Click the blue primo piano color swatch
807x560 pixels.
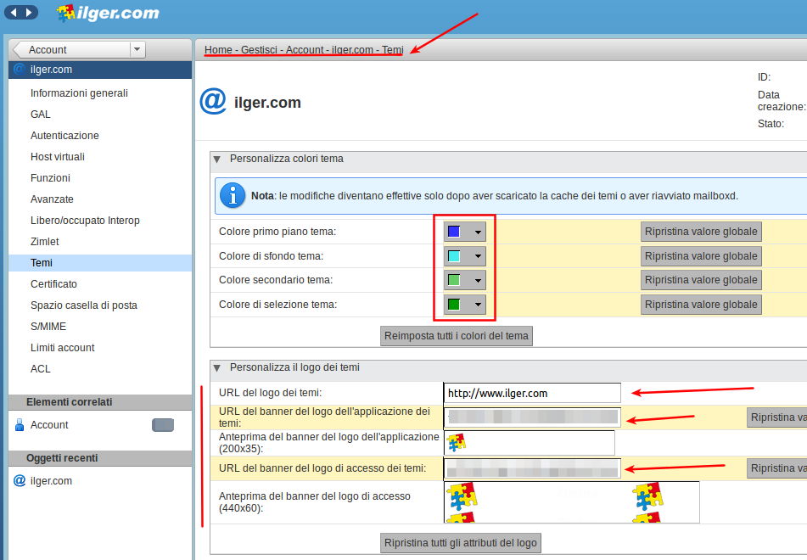tap(453, 232)
